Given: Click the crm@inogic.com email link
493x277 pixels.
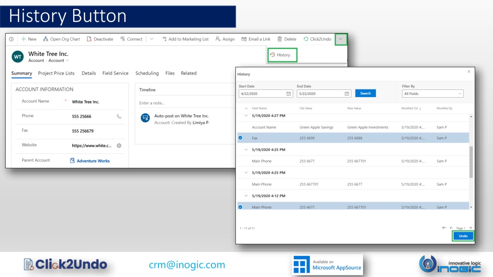Looking at the screenshot, I should coord(187,265).
